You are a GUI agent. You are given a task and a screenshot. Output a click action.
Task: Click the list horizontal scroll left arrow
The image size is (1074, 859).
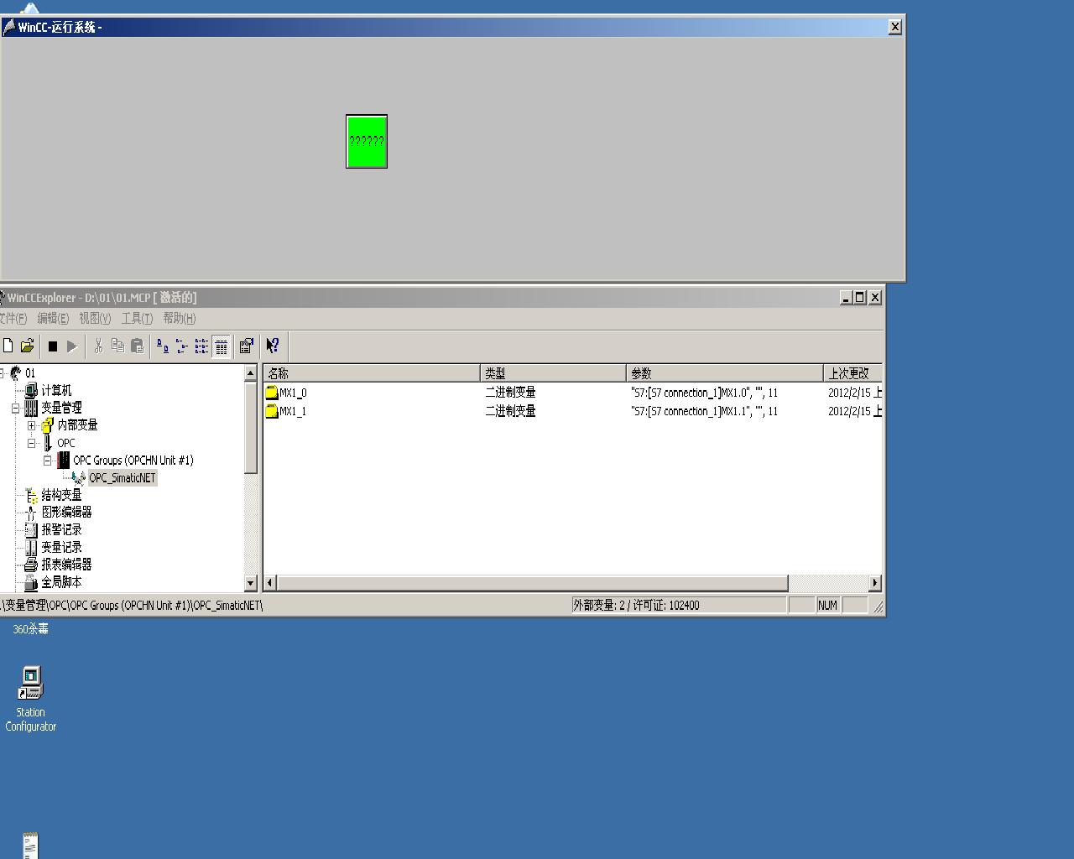click(270, 582)
